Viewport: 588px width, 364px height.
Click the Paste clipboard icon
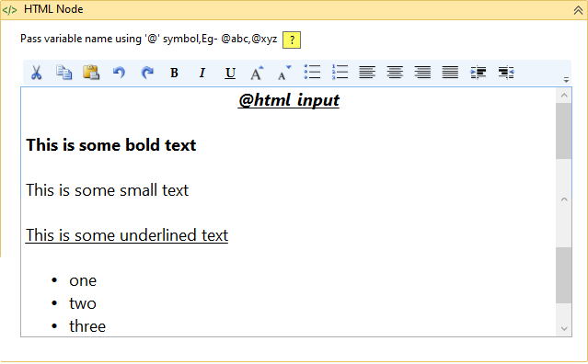point(91,73)
